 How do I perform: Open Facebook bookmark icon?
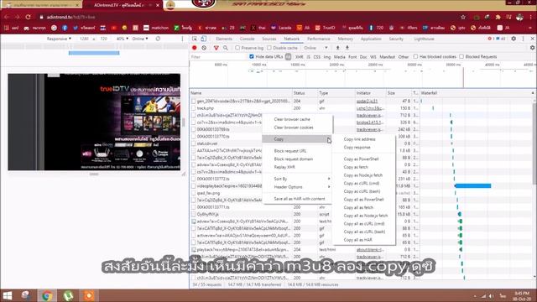pos(65,28)
